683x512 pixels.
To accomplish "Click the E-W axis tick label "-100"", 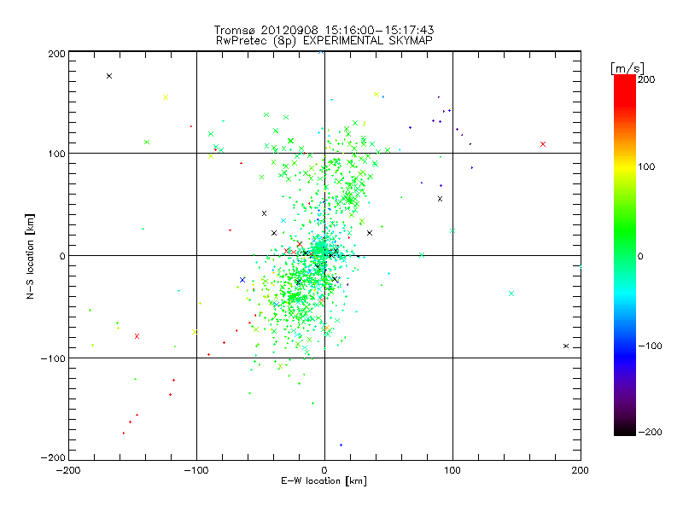I will point(196,470).
